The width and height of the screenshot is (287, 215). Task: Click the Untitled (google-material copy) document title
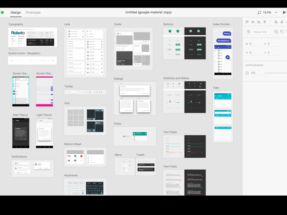pos(148,12)
